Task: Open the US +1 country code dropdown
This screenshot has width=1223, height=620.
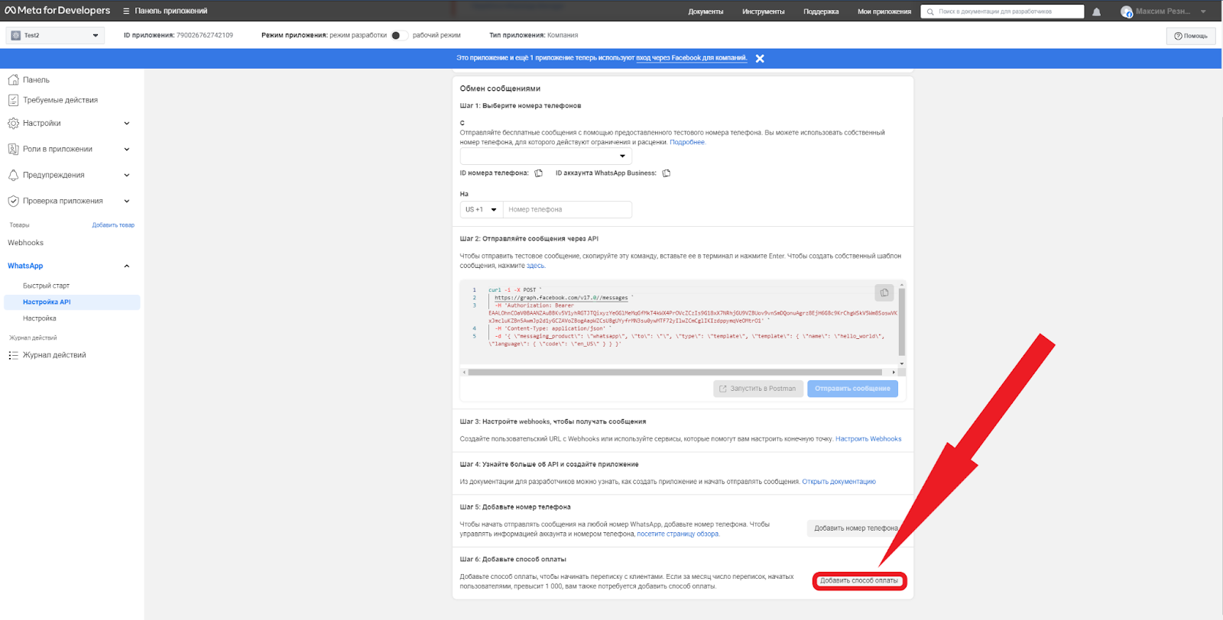Action: coord(482,209)
